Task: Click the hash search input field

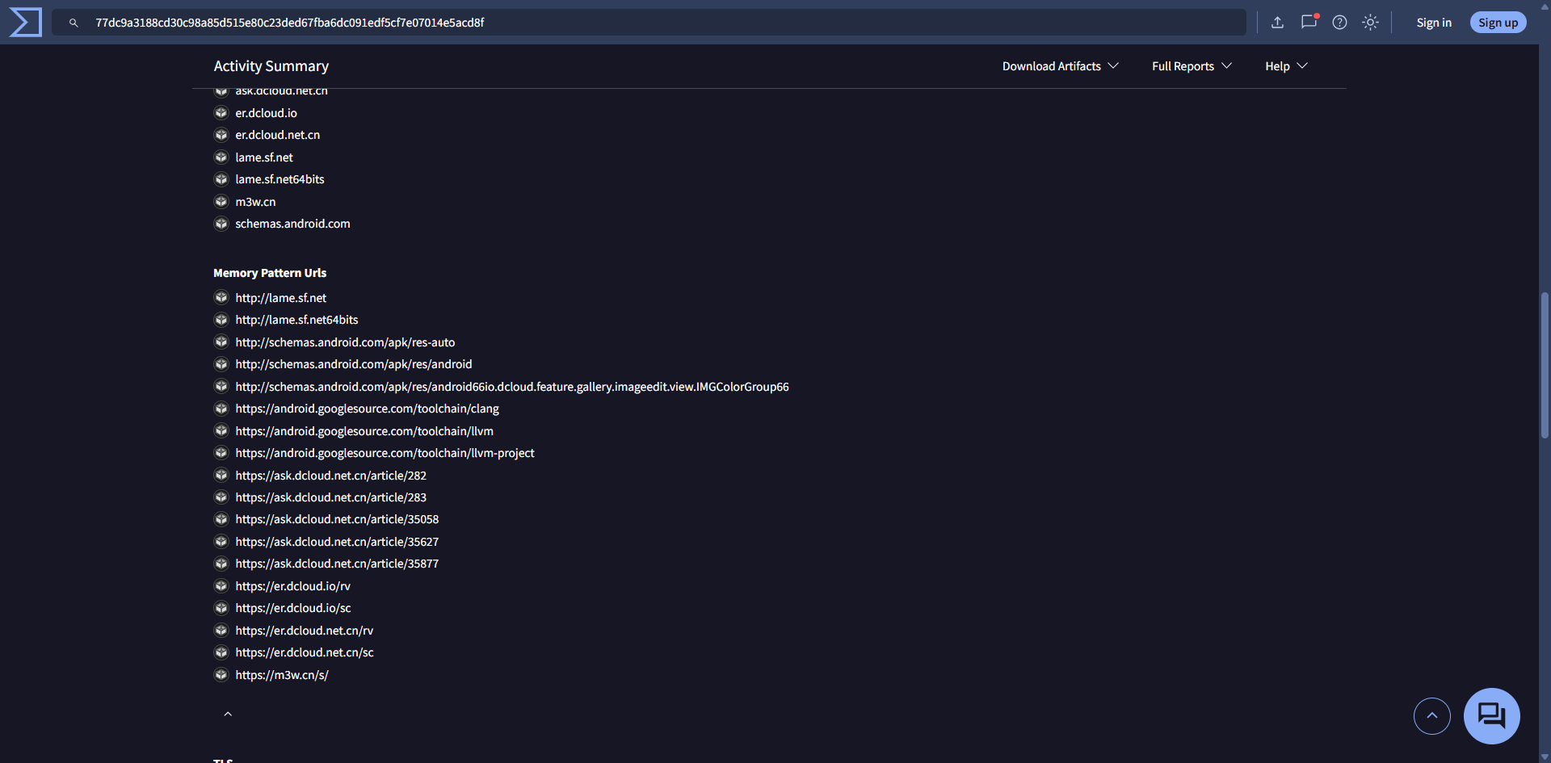Action: pos(649,23)
